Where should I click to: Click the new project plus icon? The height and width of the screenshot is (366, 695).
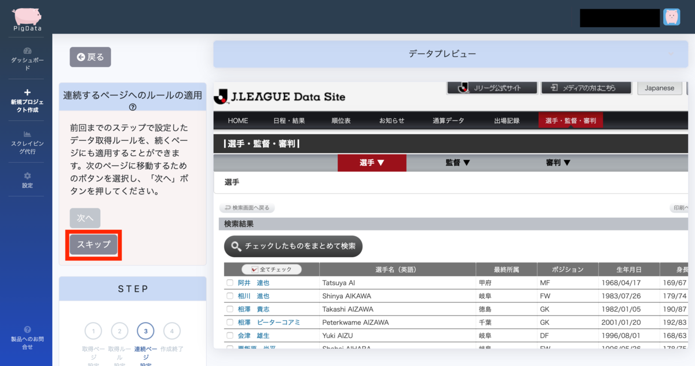pos(27,92)
